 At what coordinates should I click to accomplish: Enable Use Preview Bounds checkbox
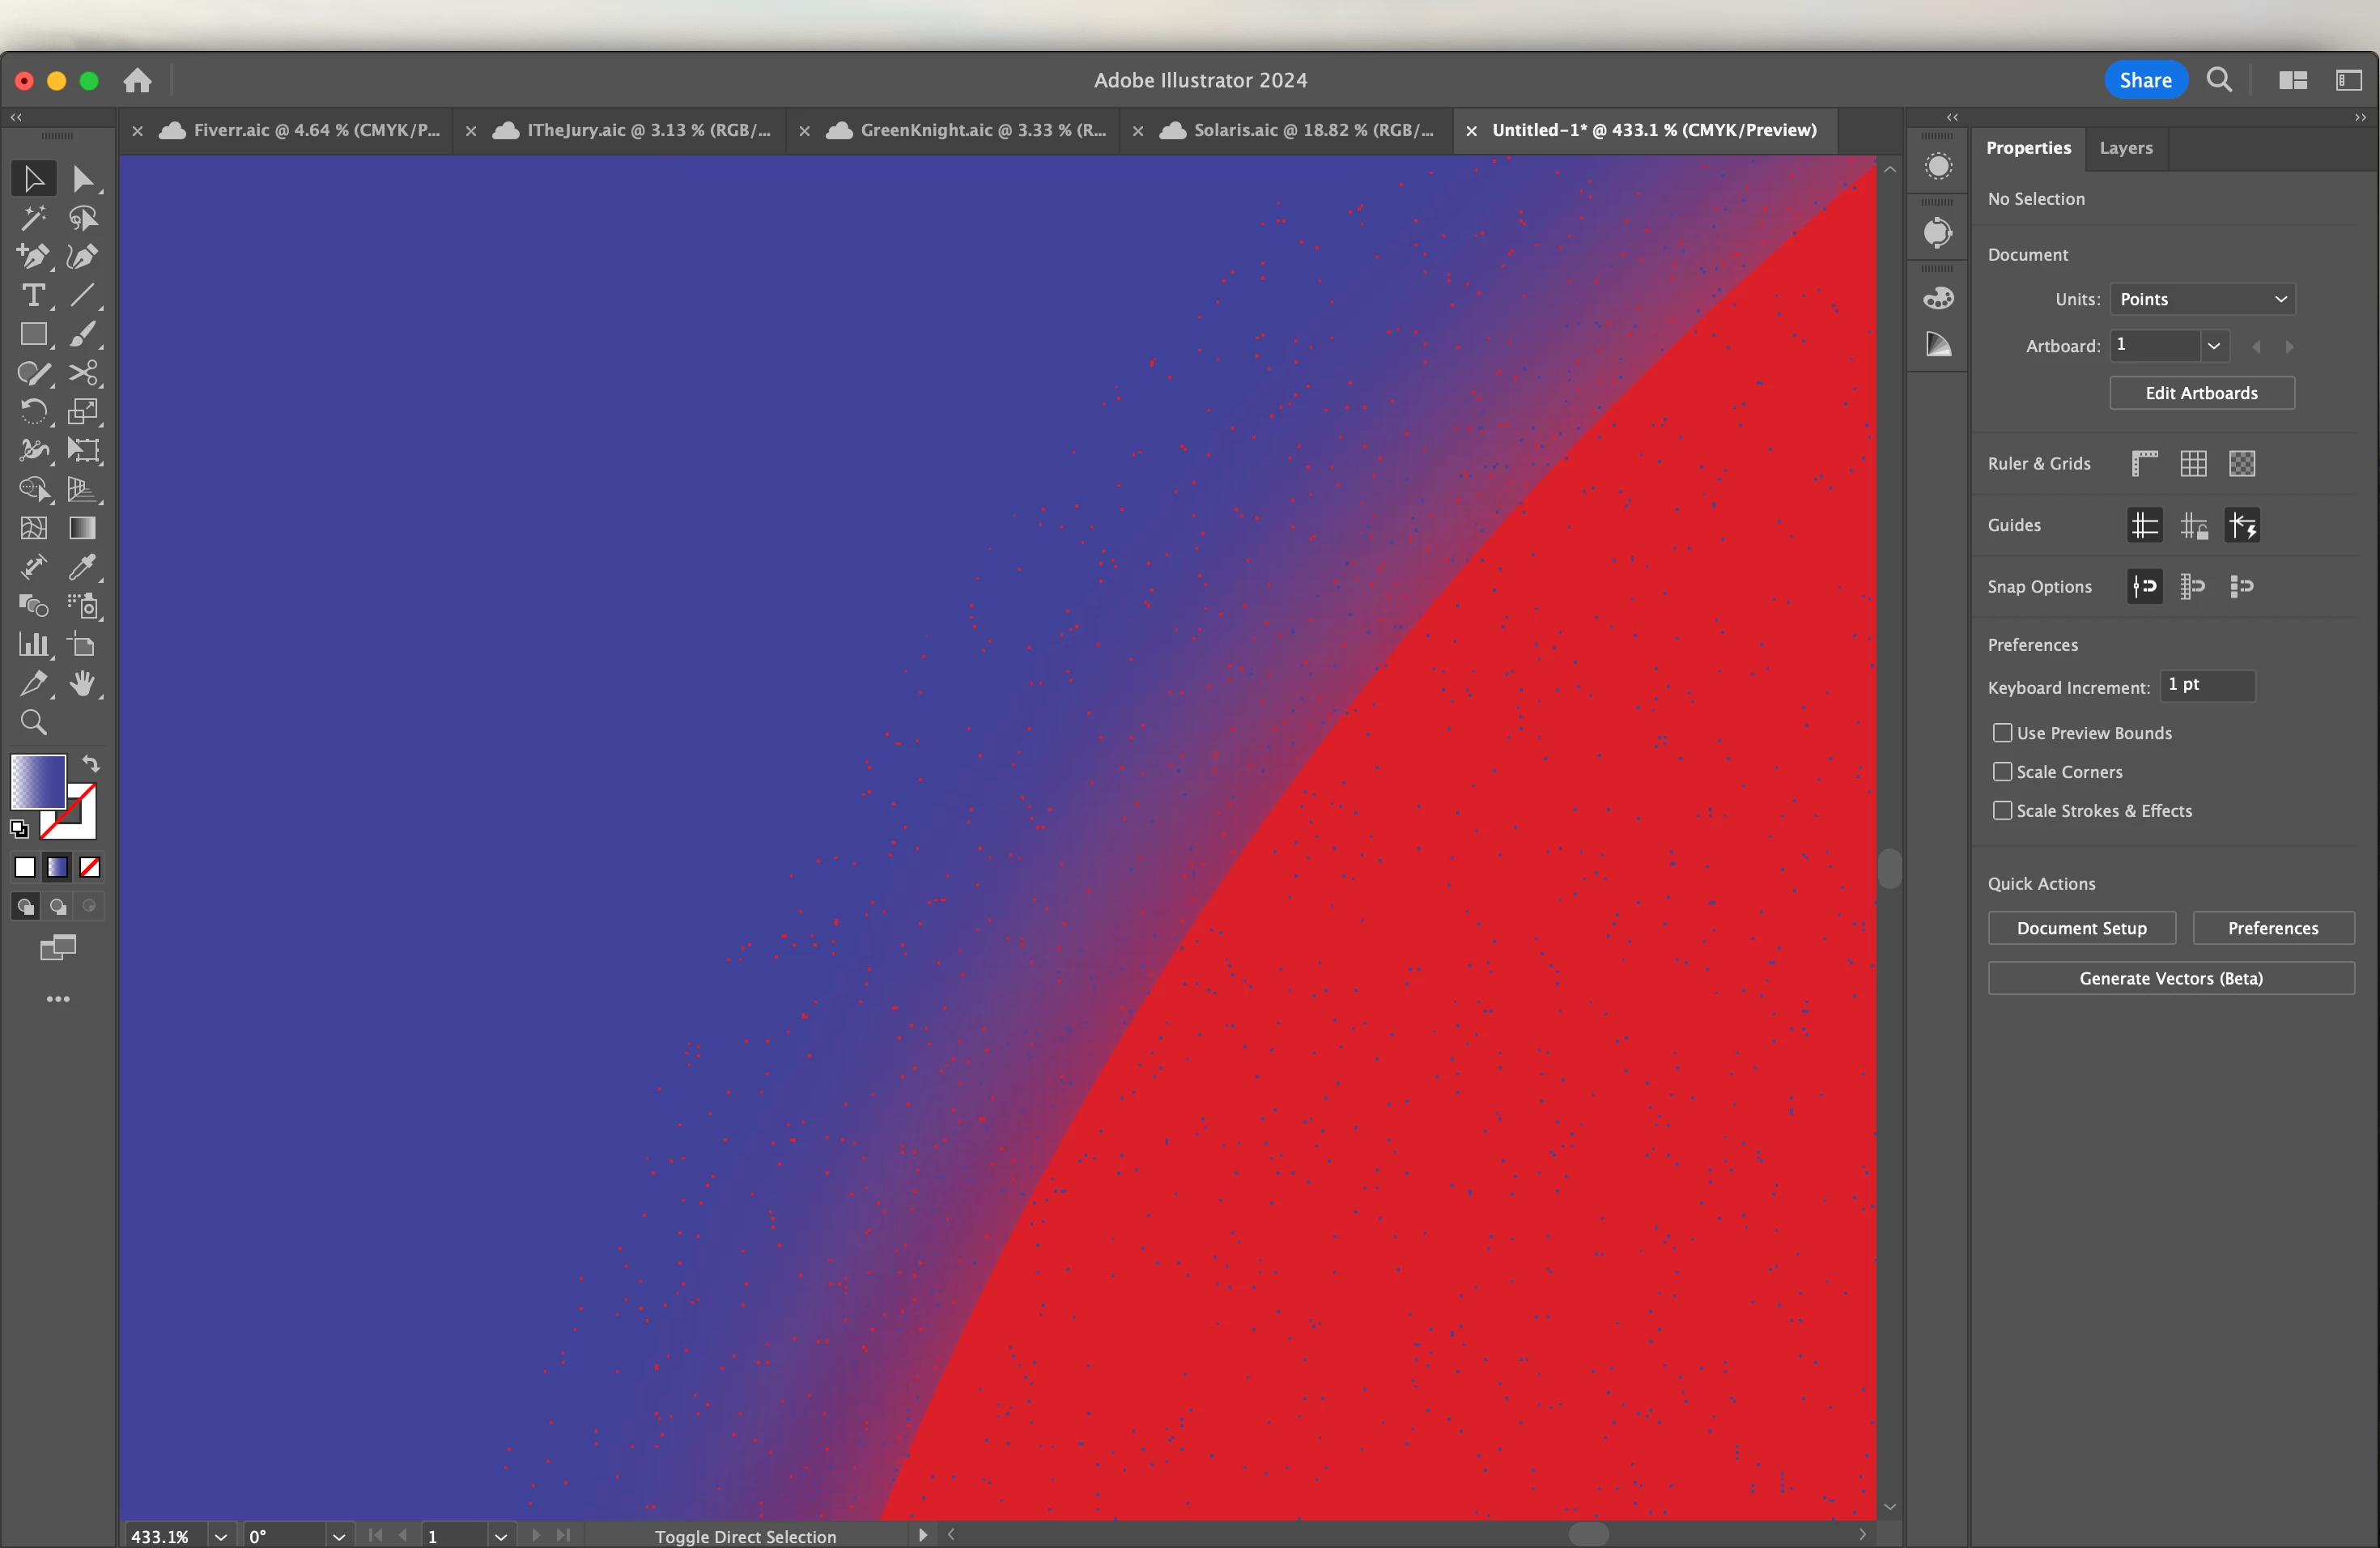(2002, 733)
